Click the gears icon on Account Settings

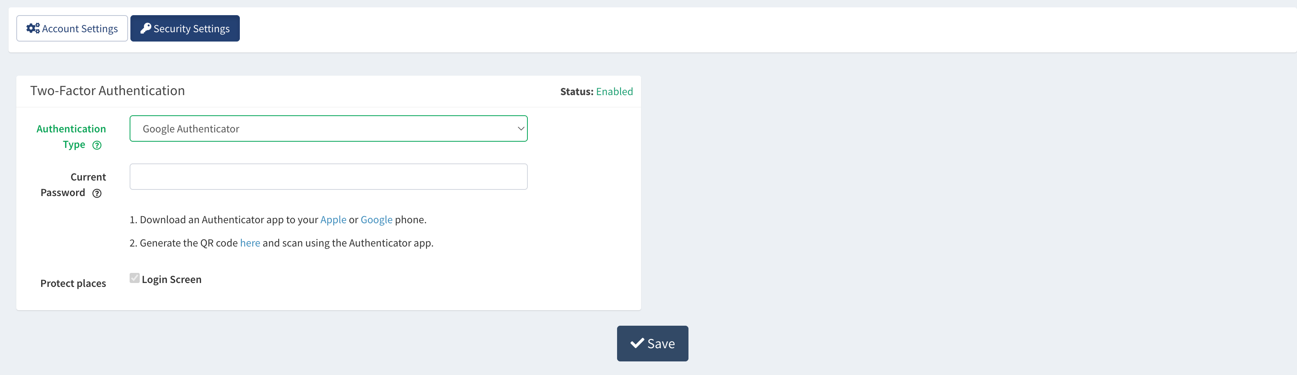(33, 28)
